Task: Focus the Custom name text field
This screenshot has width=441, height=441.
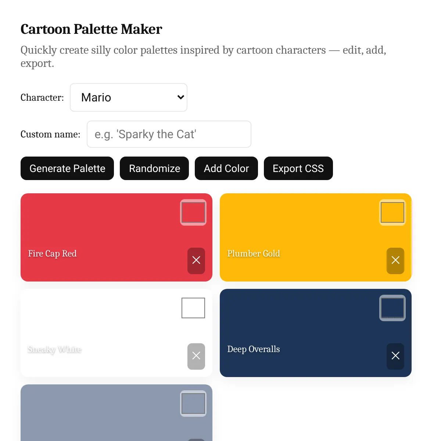Action: click(169, 134)
